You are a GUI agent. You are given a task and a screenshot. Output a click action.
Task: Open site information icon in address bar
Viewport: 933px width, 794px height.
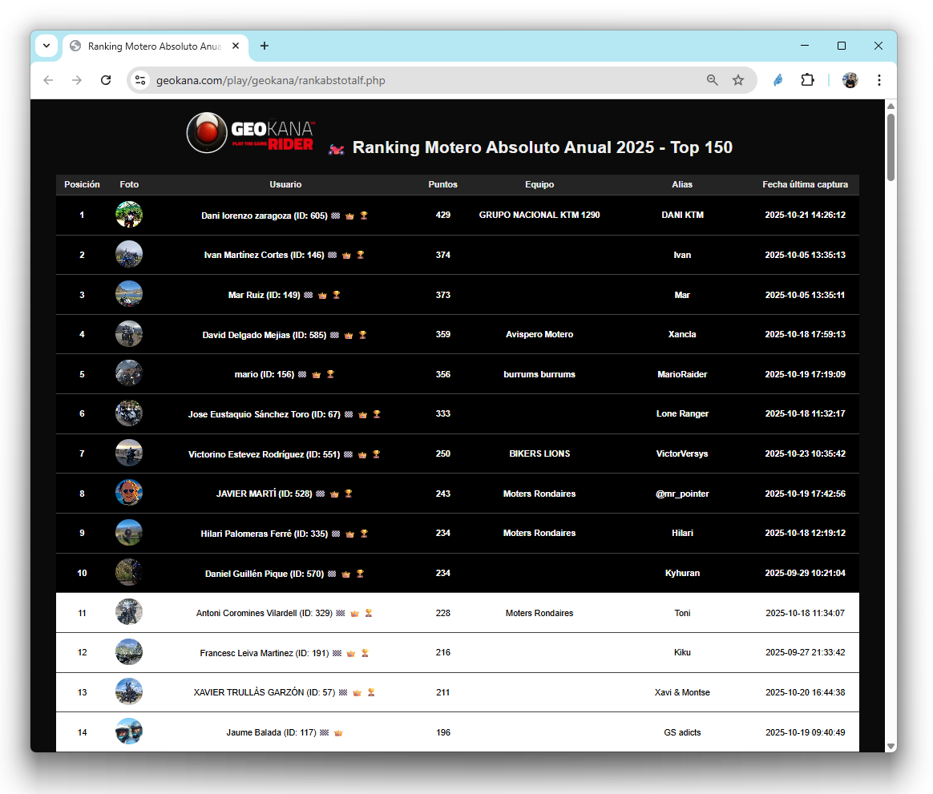tap(141, 80)
